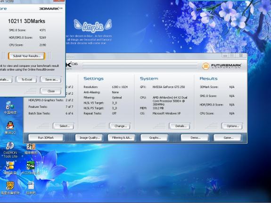271x203 pixels.
Task: Click GFX text NVIDIA GeForce GTS 250
Action: pyautogui.click(x=169, y=87)
